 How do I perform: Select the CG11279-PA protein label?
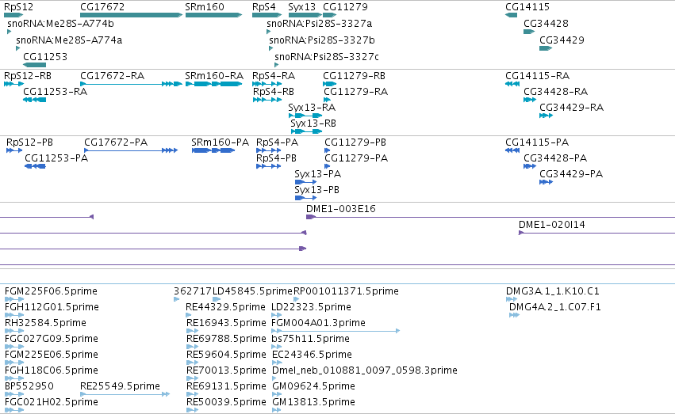[x=356, y=158]
